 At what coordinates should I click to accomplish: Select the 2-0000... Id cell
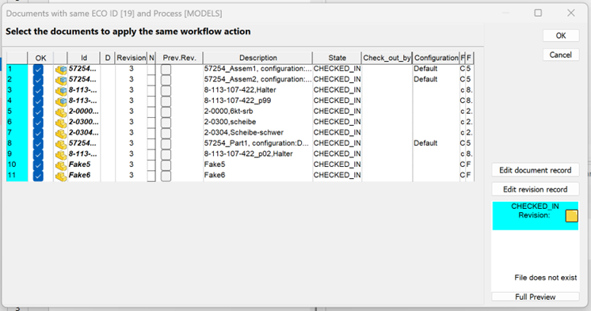click(84, 112)
